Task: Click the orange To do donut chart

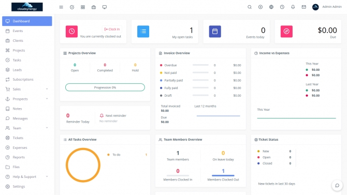Action: 83,165
